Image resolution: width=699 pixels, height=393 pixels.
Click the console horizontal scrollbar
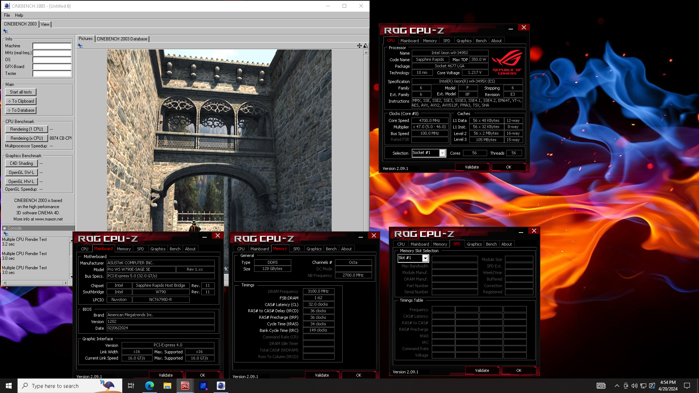point(35,283)
